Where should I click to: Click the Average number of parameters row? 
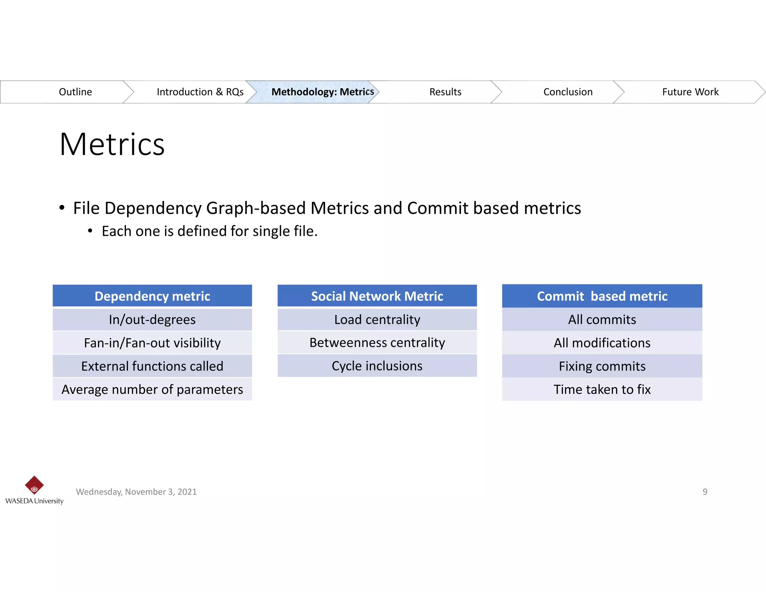152,389
